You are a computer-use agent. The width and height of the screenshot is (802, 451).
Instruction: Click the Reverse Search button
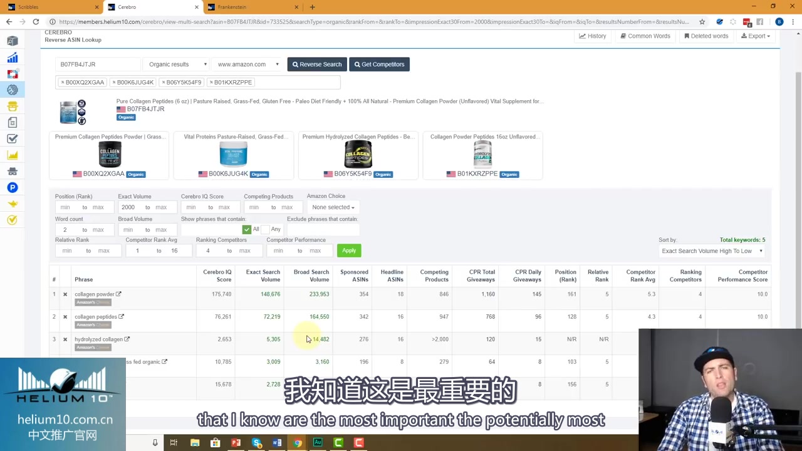click(x=317, y=64)
